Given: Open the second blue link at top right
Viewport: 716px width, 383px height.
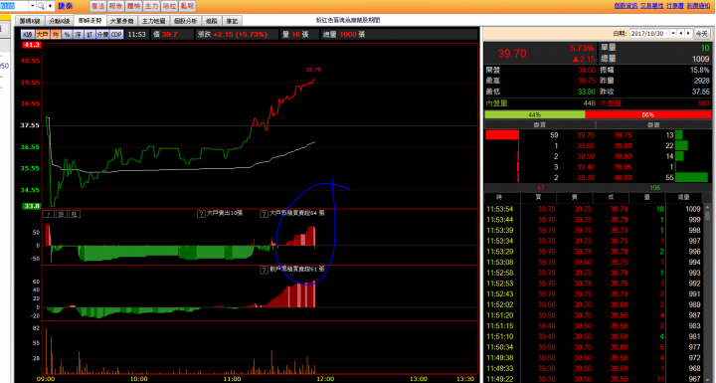Looking at the screenshot, I should click(x=652, y=6).
